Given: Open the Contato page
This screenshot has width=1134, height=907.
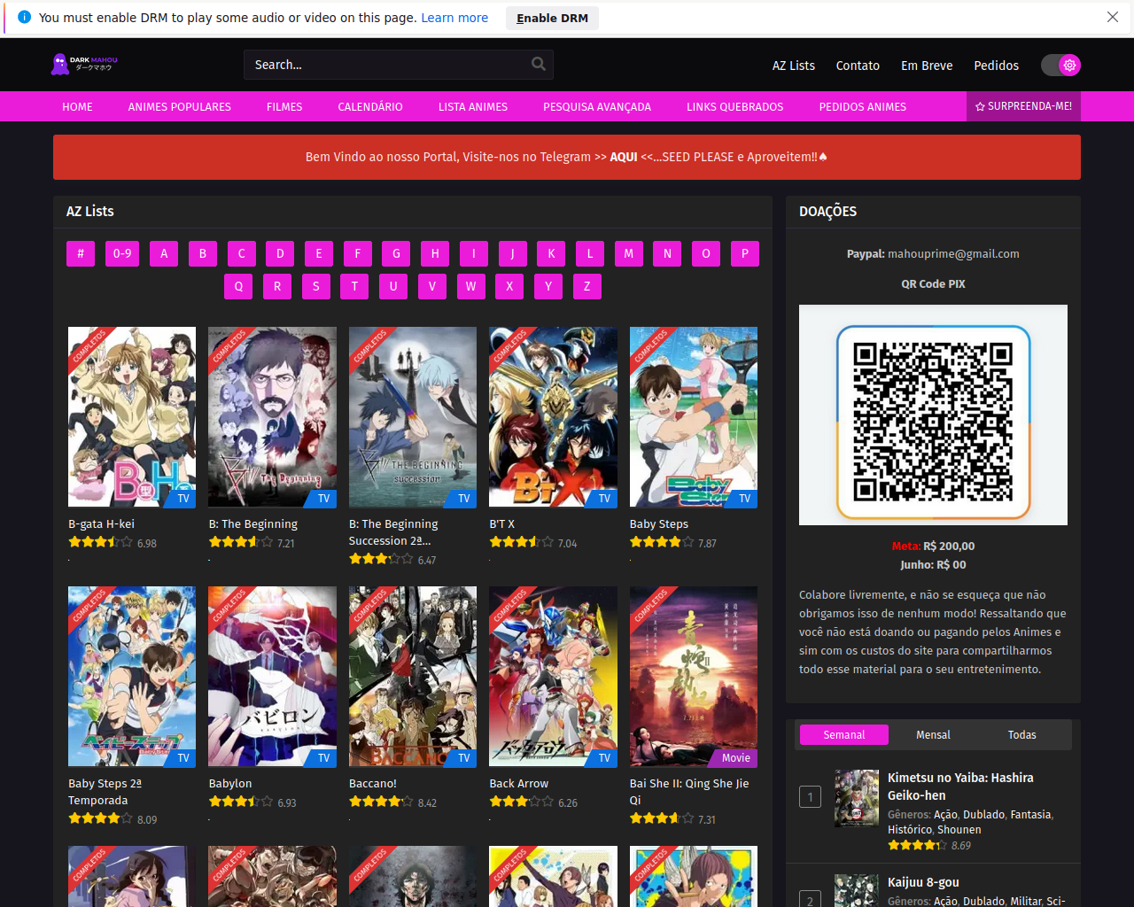Looking at the screenshot, I should 858,66.
